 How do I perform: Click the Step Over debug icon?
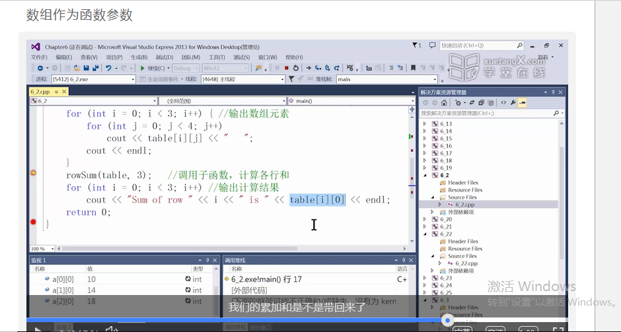(328, 68)
